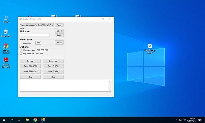This screenshot has width=205, height=123.
Task: Select the New Bitmap Image file icon
Action: click(150, 49)
